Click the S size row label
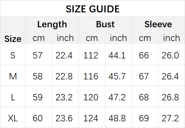The width and height of the screenshot is (185, 128). click(13, 55)
